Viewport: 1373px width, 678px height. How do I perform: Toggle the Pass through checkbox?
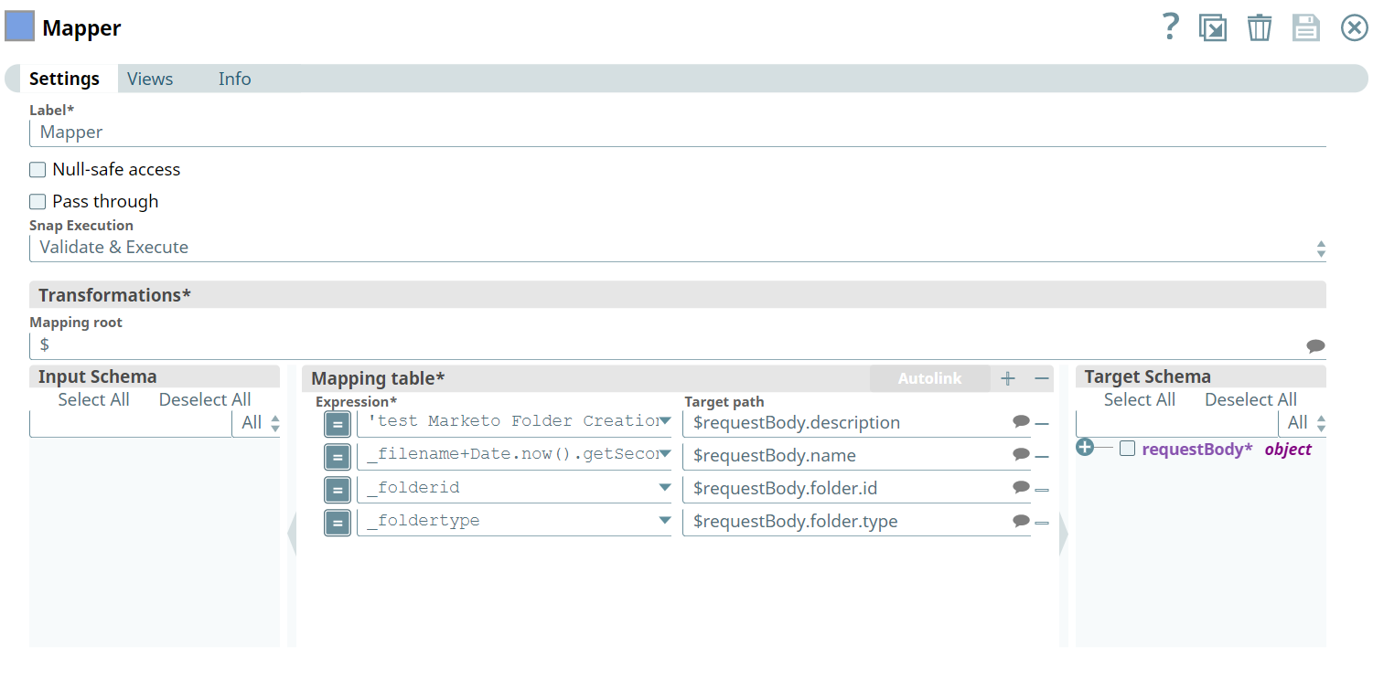coord(38,202)
